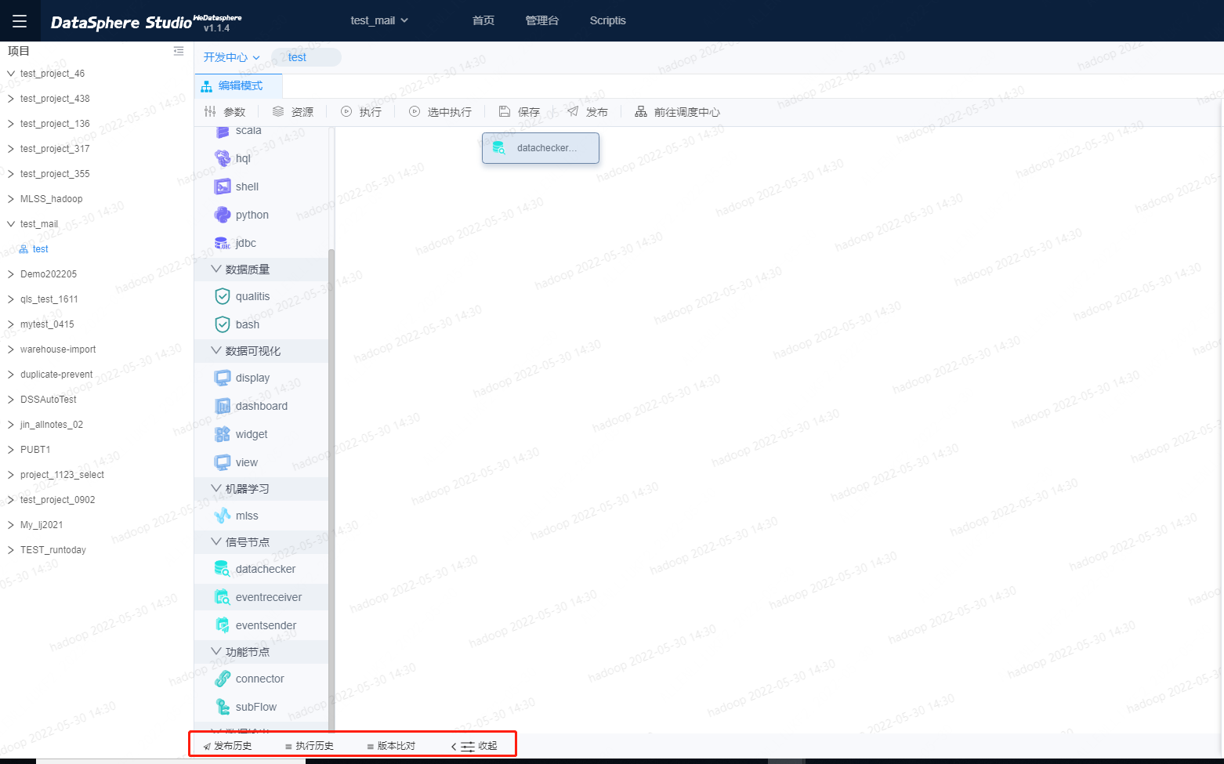Select the datachecker signal node

(266, 568)
